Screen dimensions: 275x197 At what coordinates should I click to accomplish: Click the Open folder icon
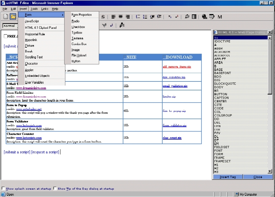(x=13, y=17)
